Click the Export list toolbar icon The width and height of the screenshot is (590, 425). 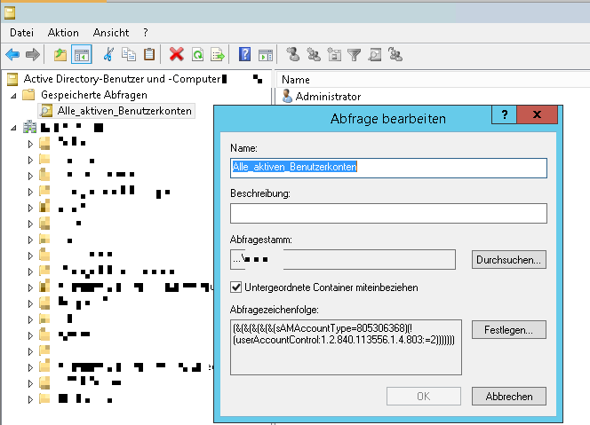tap(216, 55)
